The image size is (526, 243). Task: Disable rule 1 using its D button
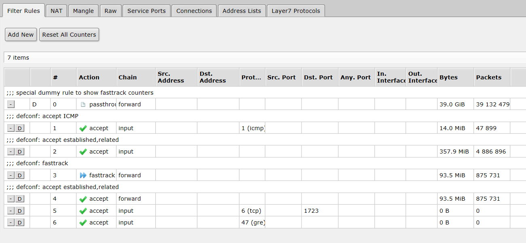coord(20,128)
